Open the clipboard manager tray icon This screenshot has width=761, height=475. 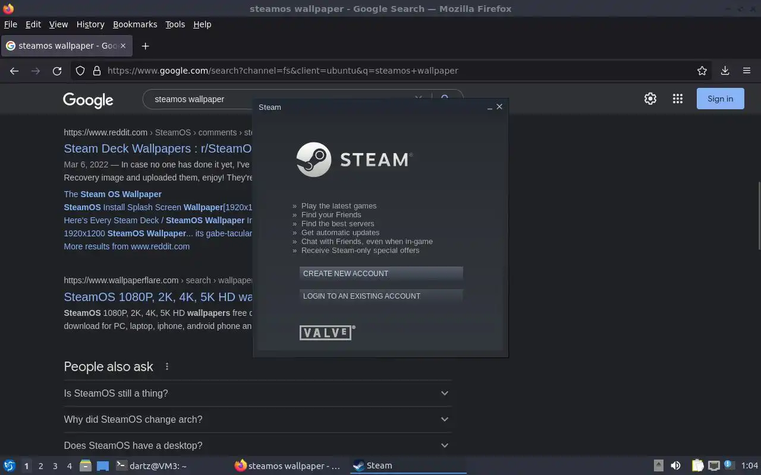tap(697, 465)
